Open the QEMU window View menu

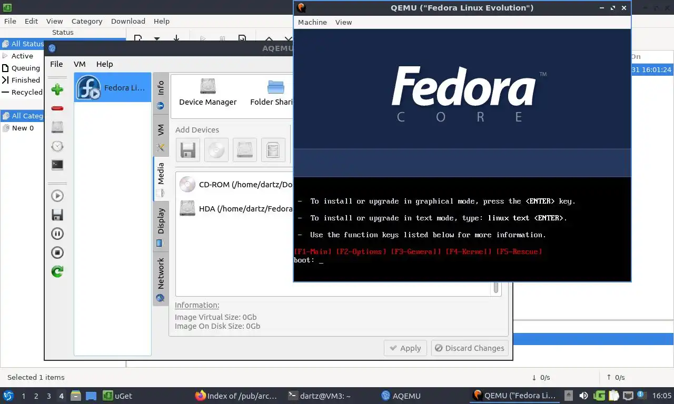[x=343, y=22]
